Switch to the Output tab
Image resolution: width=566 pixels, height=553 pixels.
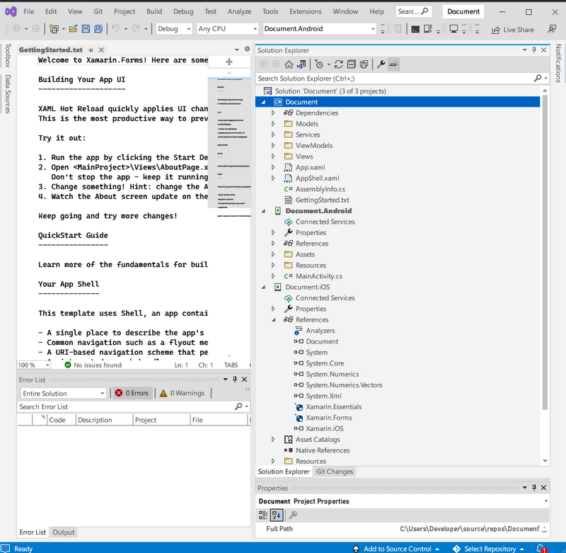pyautogui.click(x=64, y=532)
